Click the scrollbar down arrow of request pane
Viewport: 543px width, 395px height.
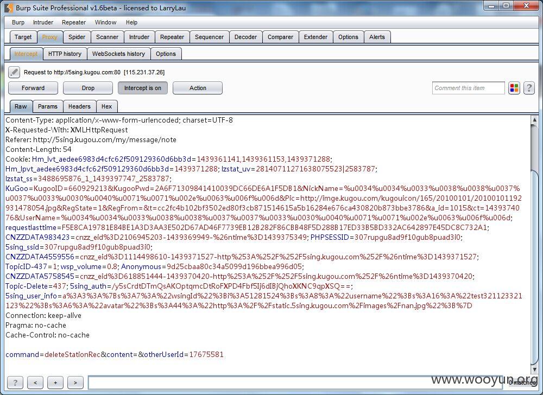coord(534,369)
